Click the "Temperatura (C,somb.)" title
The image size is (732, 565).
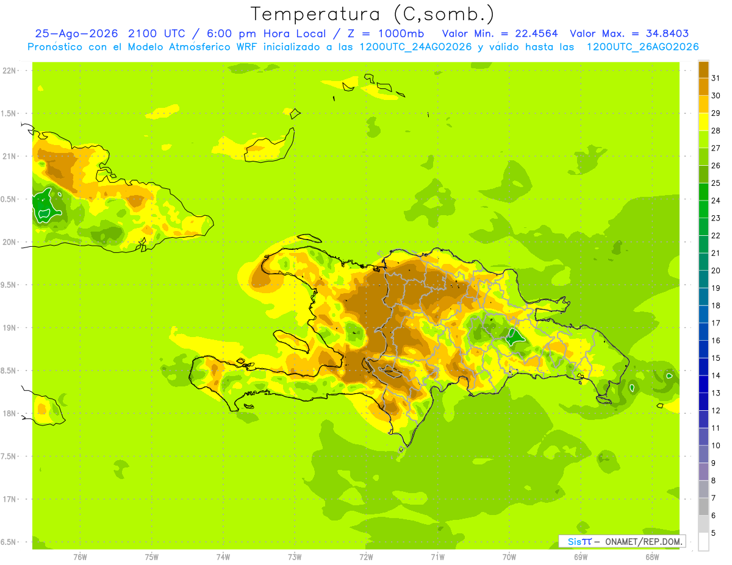373,14
